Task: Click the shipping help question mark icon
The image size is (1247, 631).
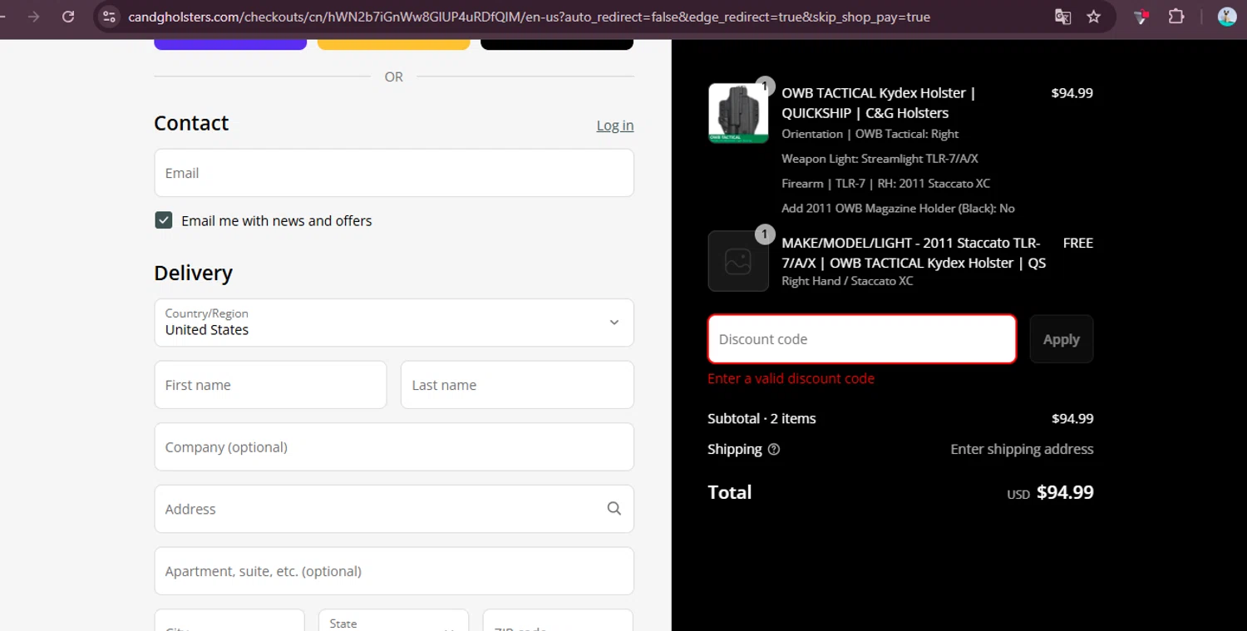Action: [x=774, y=449]
